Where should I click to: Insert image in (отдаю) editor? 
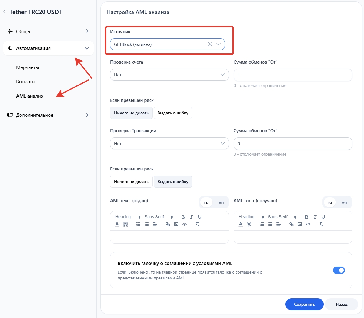point(176,224)
